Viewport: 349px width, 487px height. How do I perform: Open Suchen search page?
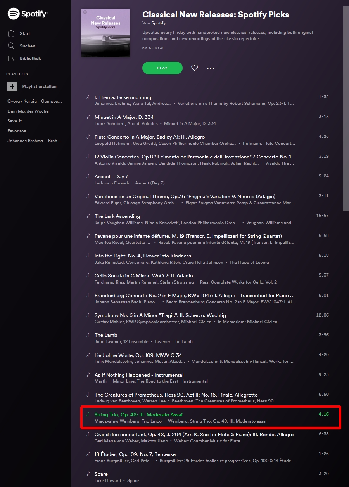(x=27, y=46)
